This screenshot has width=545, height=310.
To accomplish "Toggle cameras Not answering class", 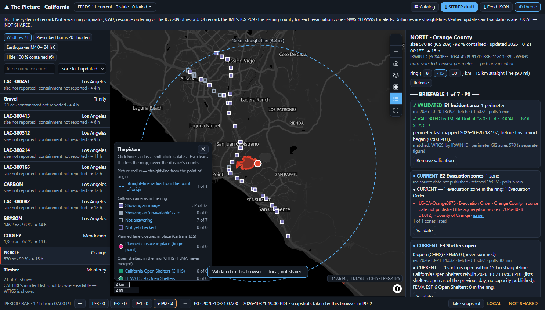I will click(x=138, y=220).
